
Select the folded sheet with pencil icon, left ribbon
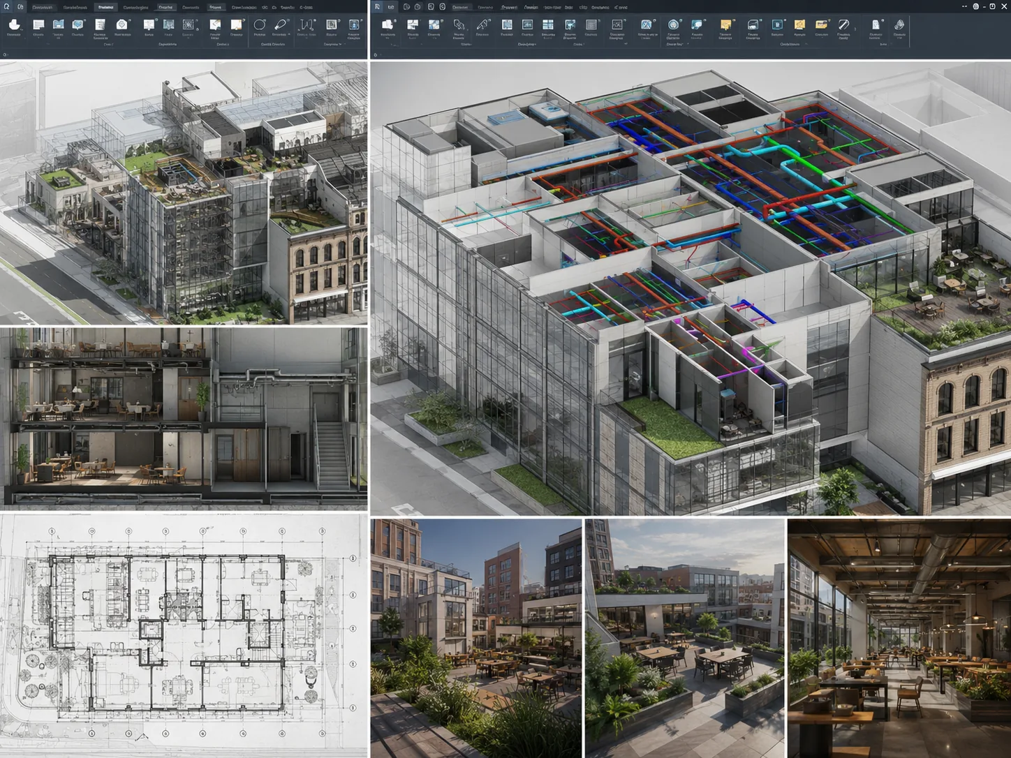[x=215, y=24]
